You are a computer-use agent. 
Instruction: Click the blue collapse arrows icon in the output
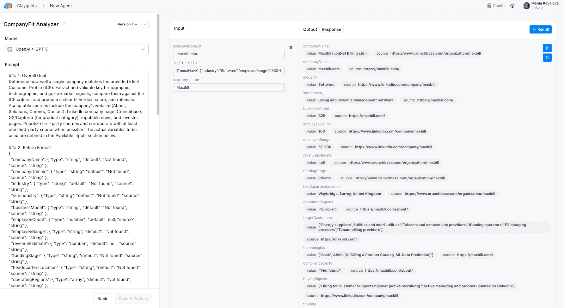(x=547, y=58)
